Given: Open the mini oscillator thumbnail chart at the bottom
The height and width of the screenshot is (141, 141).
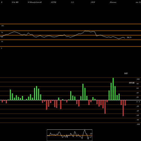Looking at the screenshot, I should [x=70, y=135].
